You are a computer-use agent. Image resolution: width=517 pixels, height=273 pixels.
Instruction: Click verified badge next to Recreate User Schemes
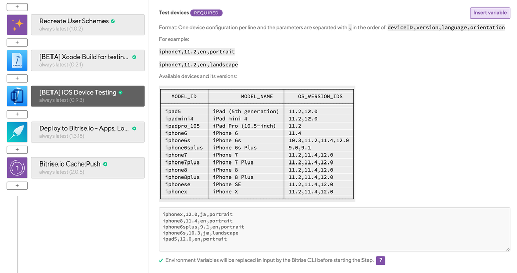[x=113, y=21]
